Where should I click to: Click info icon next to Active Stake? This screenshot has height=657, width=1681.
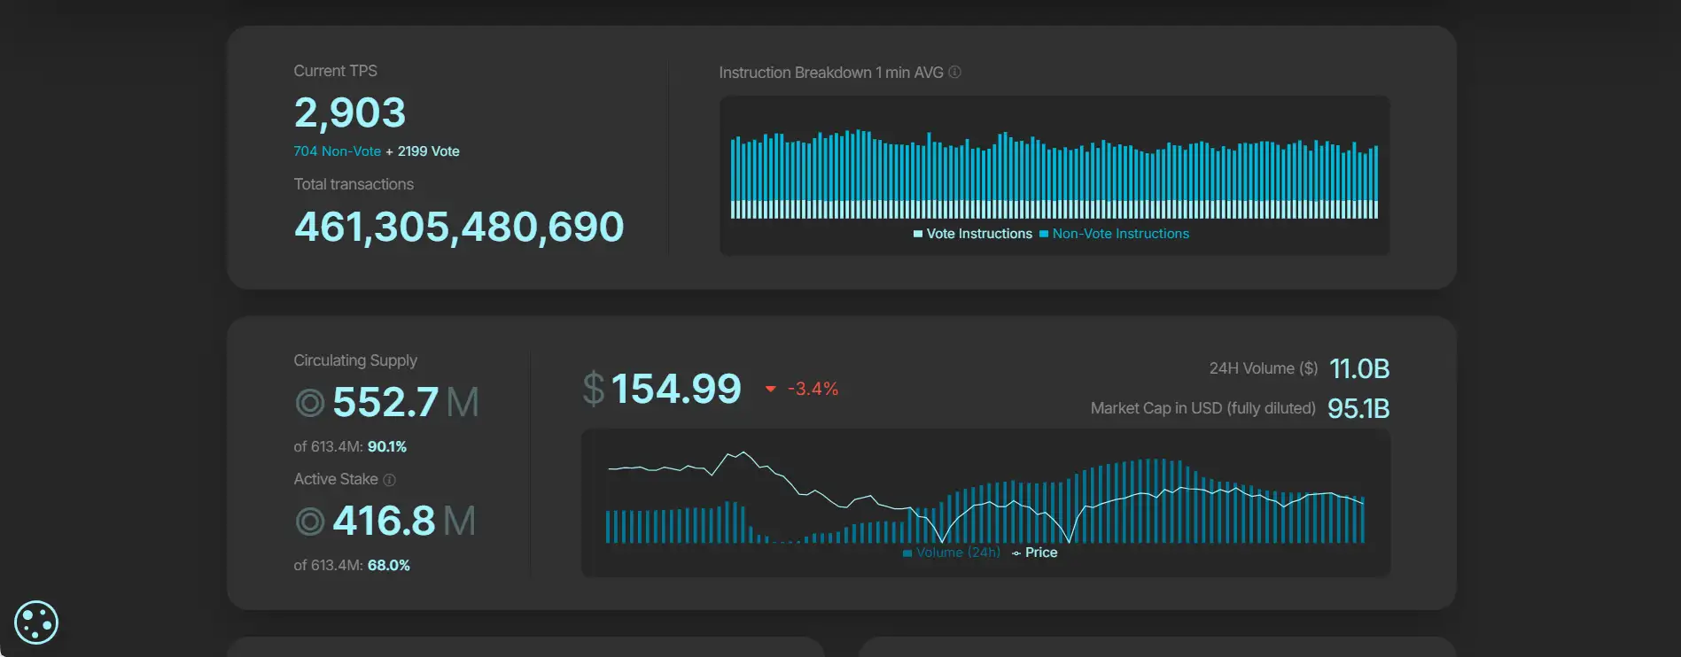pos(389,480)
